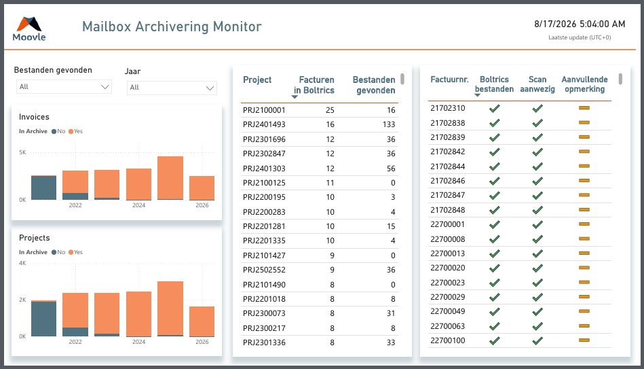Sort by Scan aanwezig column header
Viewport: 644px width, 369px height.
pyautogui.click(x=537, y=84)
